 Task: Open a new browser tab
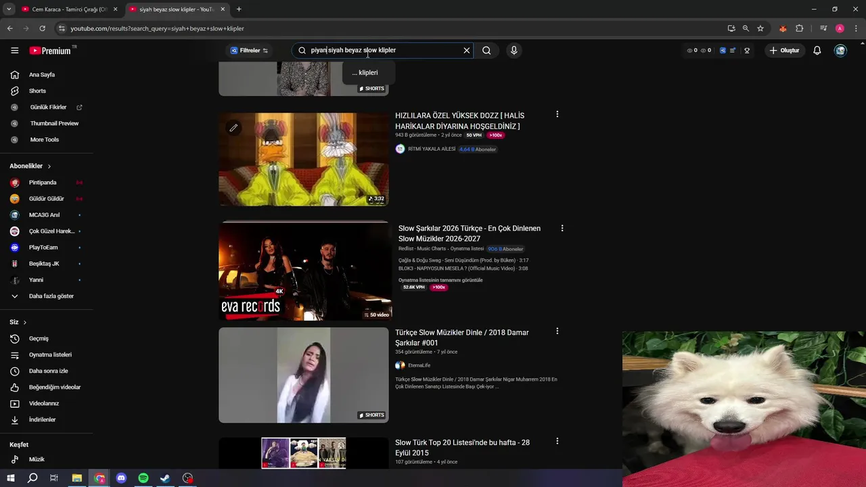point(239,9)
